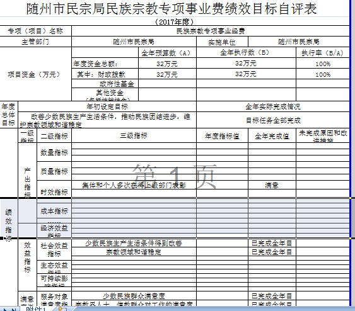
Task: Click the last sheet navigation arrow
Action: click(x=13, y=309)
